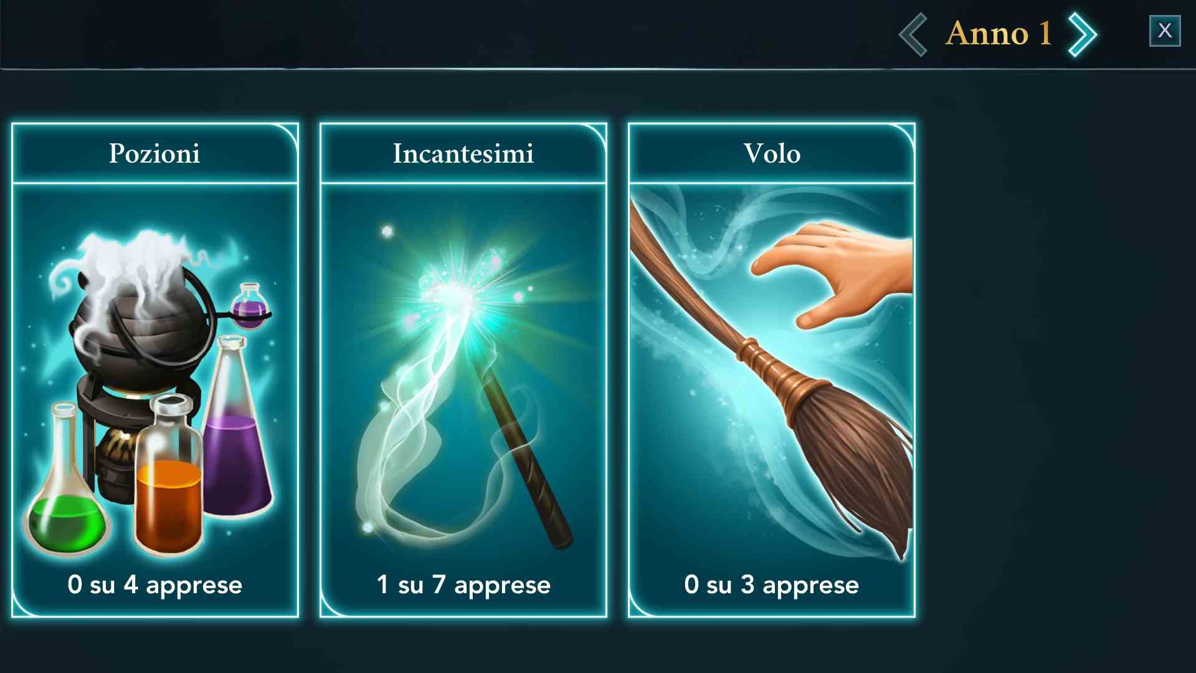This screenshot has width=1196, height=673.
Task: Select '0 su 4 apprese' potions progress
Action: (x=155, y=585)
